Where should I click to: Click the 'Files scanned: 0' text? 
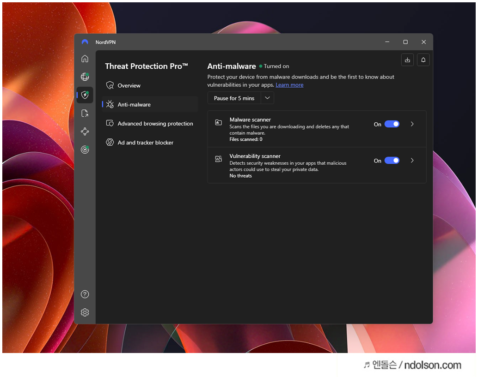tap(246, 139)
